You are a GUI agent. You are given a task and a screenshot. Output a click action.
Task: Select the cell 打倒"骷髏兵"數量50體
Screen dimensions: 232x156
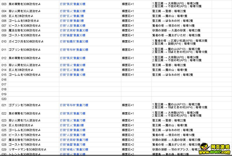(74, 41)
